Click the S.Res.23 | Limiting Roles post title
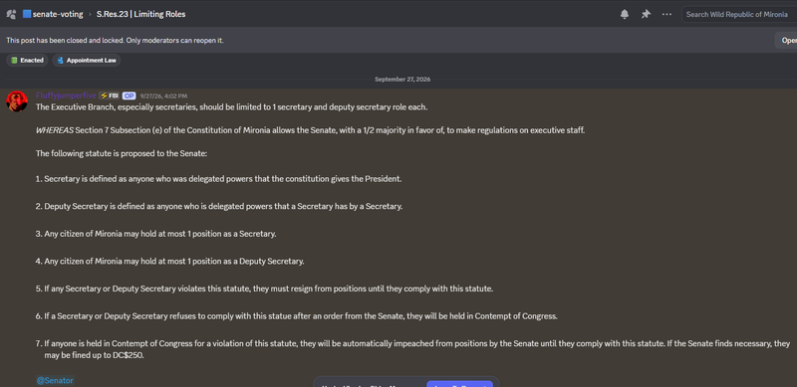 tap(140, 14)
